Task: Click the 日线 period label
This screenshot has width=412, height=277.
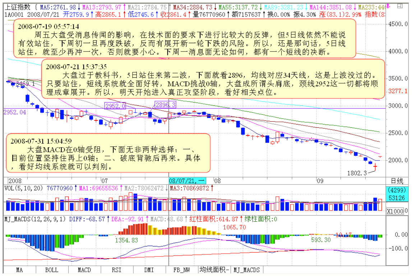Action: pos(397,181)
